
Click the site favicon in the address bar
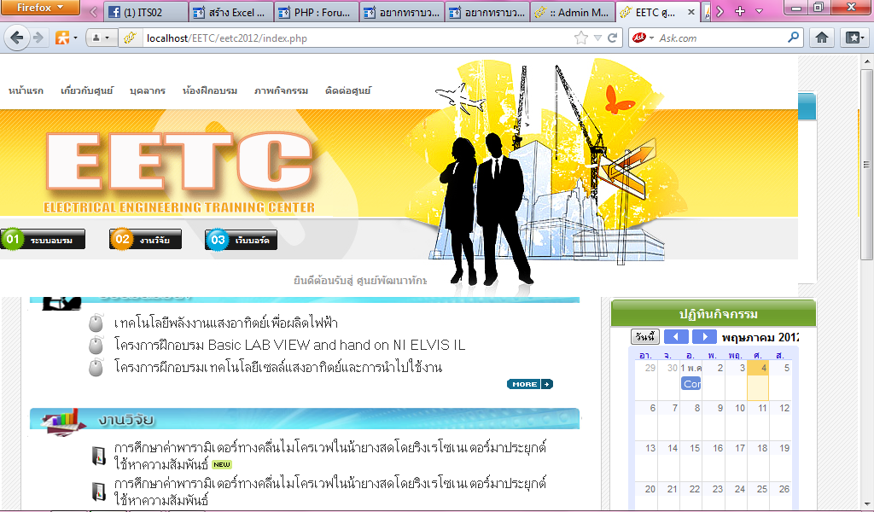130,38
